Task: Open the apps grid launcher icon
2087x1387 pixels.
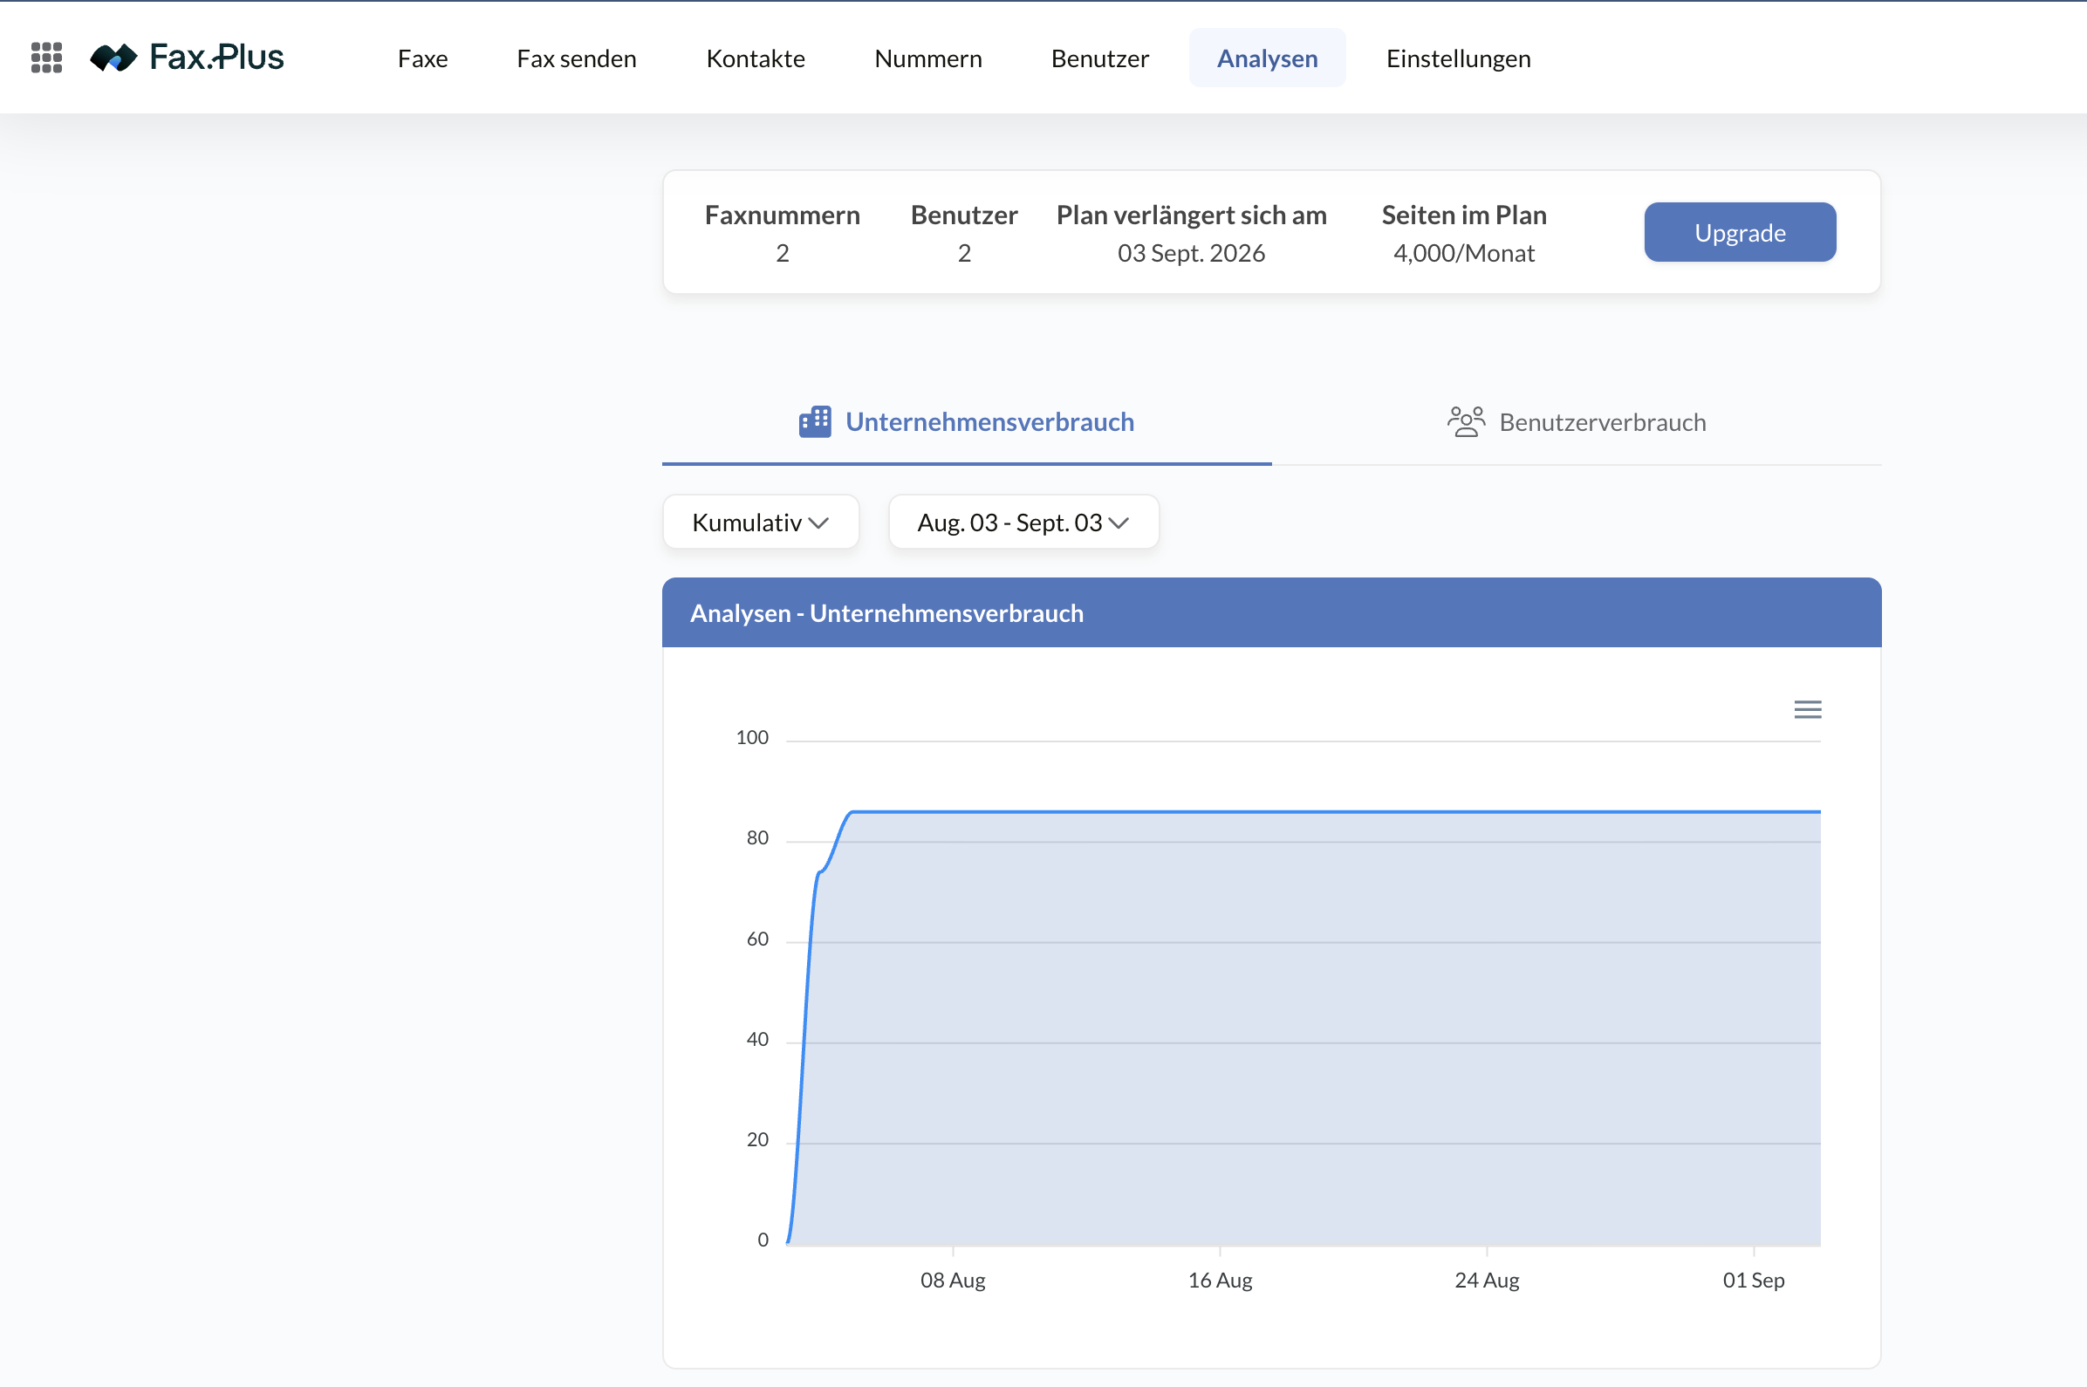Action: pyautogui.click(x=46, y=58)
